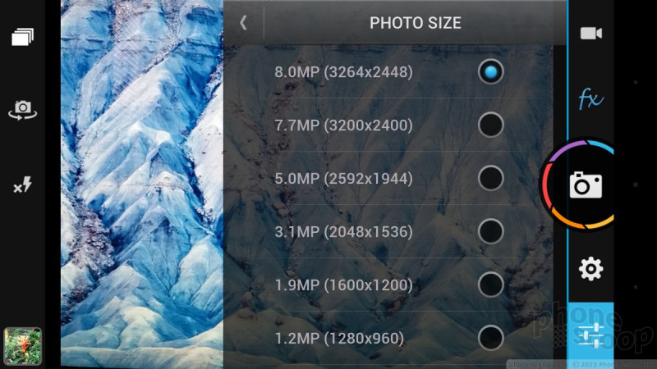
Task: Choose the 3.1MP (2048x1536) option
Action: (388, 231)
